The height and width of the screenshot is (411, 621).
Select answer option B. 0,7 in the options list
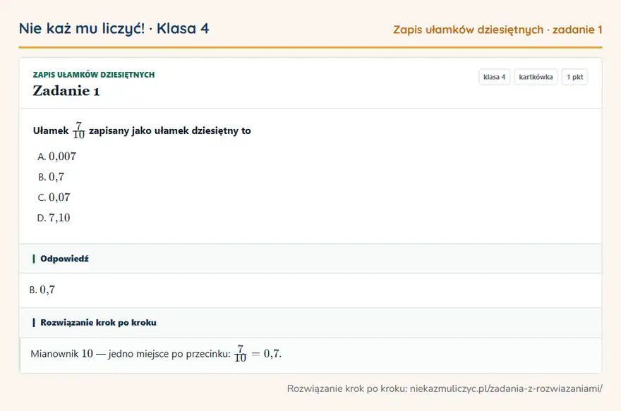pyautogui.click(x=51, y=177)
